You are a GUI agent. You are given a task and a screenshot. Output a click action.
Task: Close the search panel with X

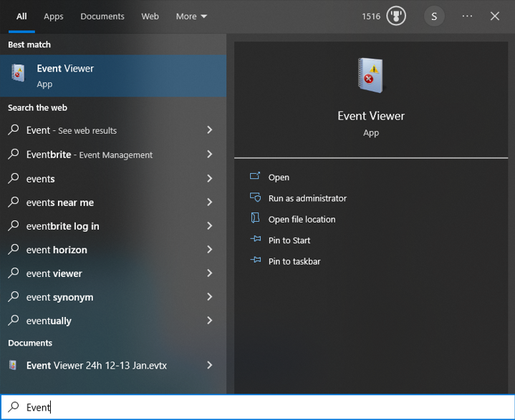click(x=495, y=16)
